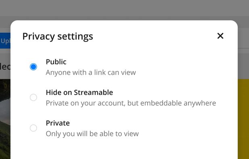
Task: Close the Privacy settings dialog
Action: tap(220, 36)
